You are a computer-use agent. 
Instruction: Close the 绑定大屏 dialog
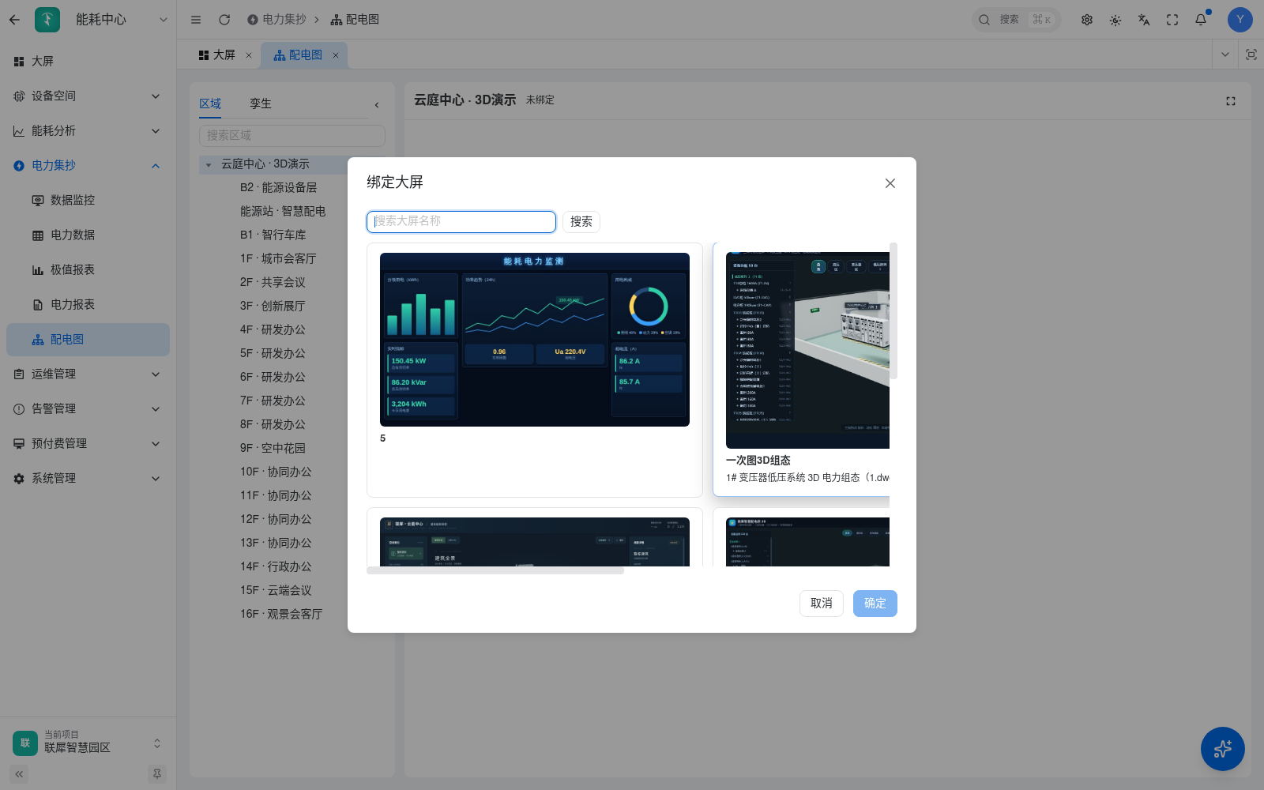pos(890,183)
